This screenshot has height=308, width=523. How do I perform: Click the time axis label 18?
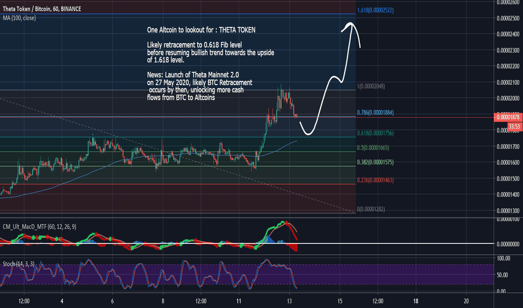click(416, 301)
